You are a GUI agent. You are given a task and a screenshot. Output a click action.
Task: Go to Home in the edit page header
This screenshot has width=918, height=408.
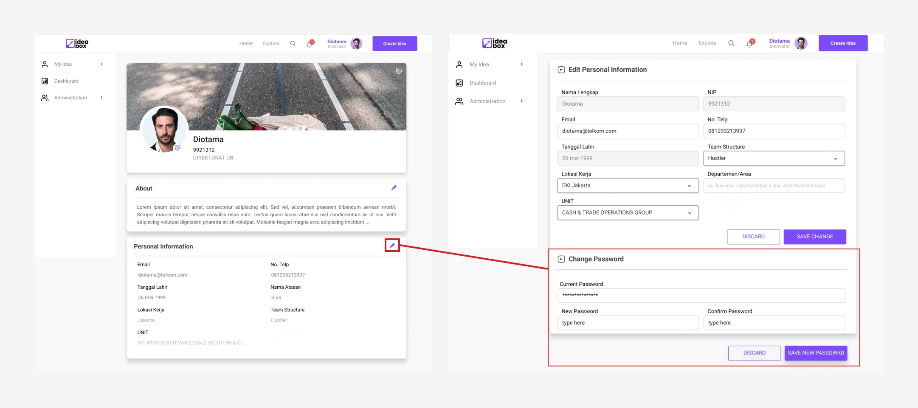[679, 43]
